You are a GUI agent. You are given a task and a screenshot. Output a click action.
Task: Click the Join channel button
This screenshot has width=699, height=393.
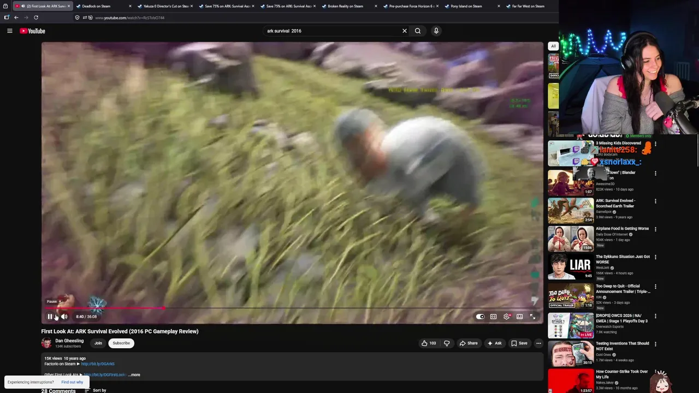[x=98, y=343]
